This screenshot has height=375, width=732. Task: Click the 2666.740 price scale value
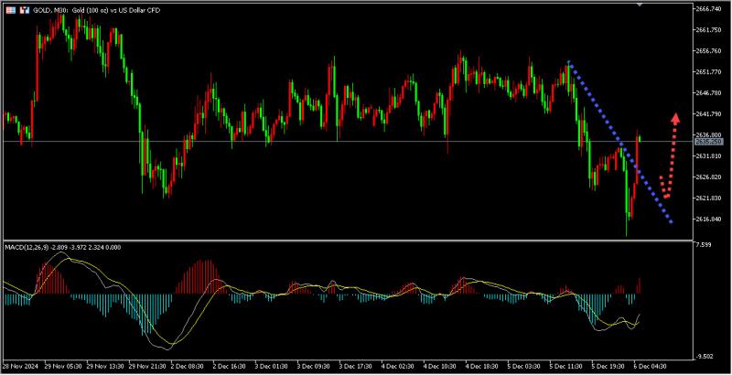(x=708, y=9)
